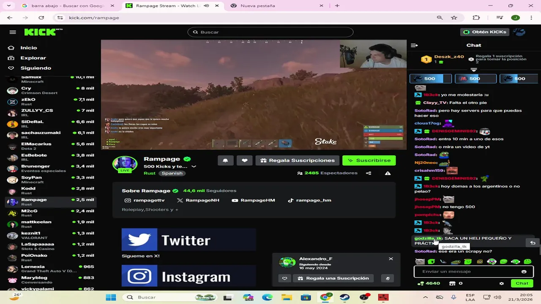Click the green Suscribirse button
The image size is (541, 304).
[x=369, y=160]
